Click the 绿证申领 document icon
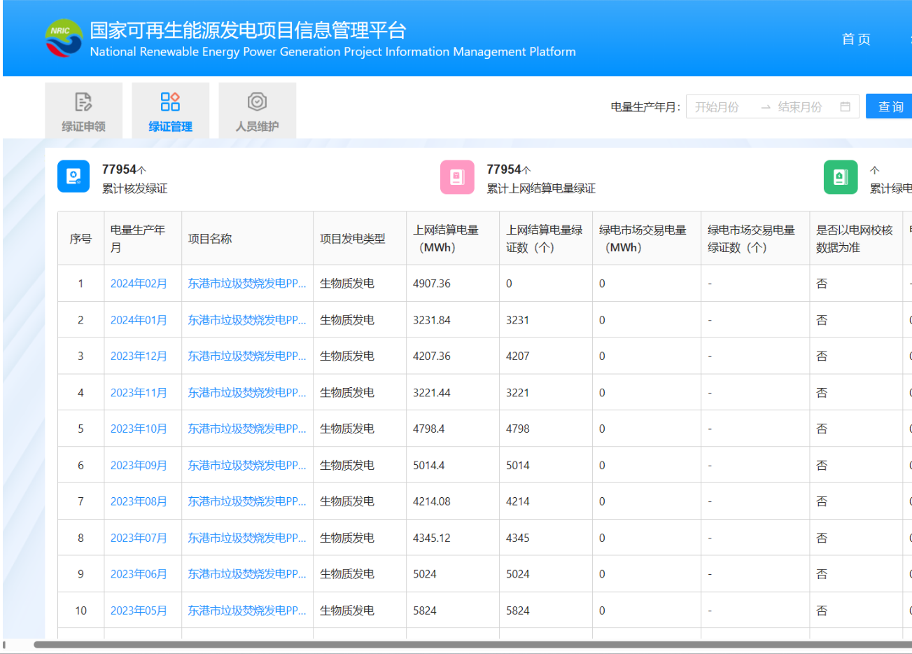The width and height of the screenshot is (912, 654). [x=83, y=102]
